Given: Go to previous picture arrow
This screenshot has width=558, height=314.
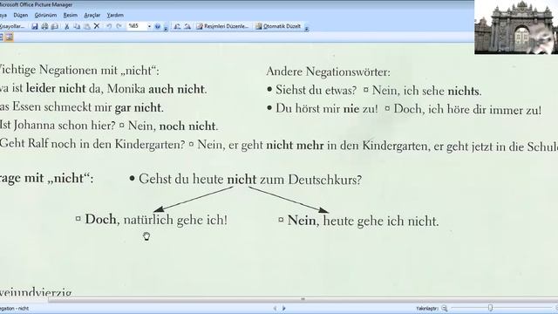Looking at the screenshot, I should (275, 308).
